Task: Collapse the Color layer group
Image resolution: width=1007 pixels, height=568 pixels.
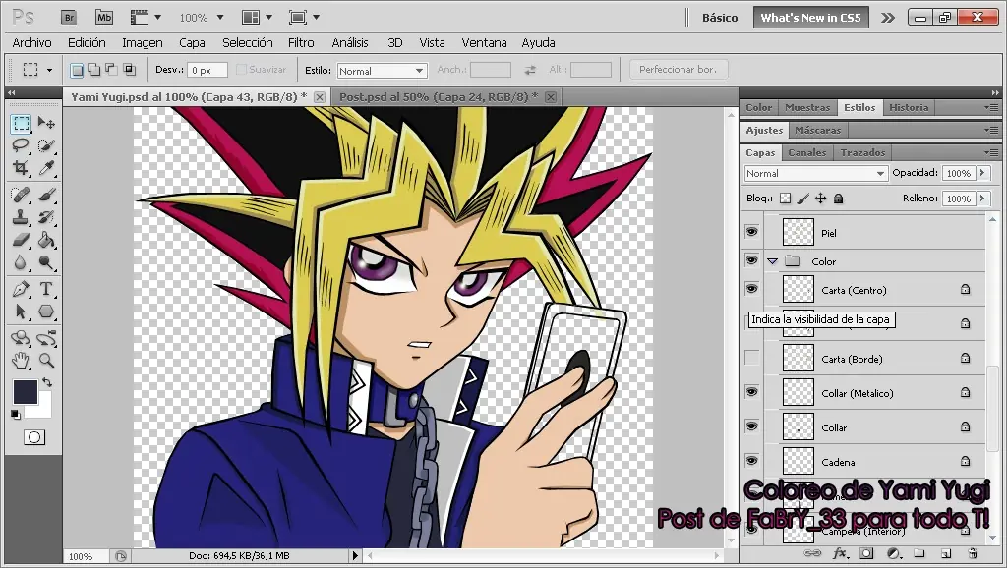Action: [773, 260]
